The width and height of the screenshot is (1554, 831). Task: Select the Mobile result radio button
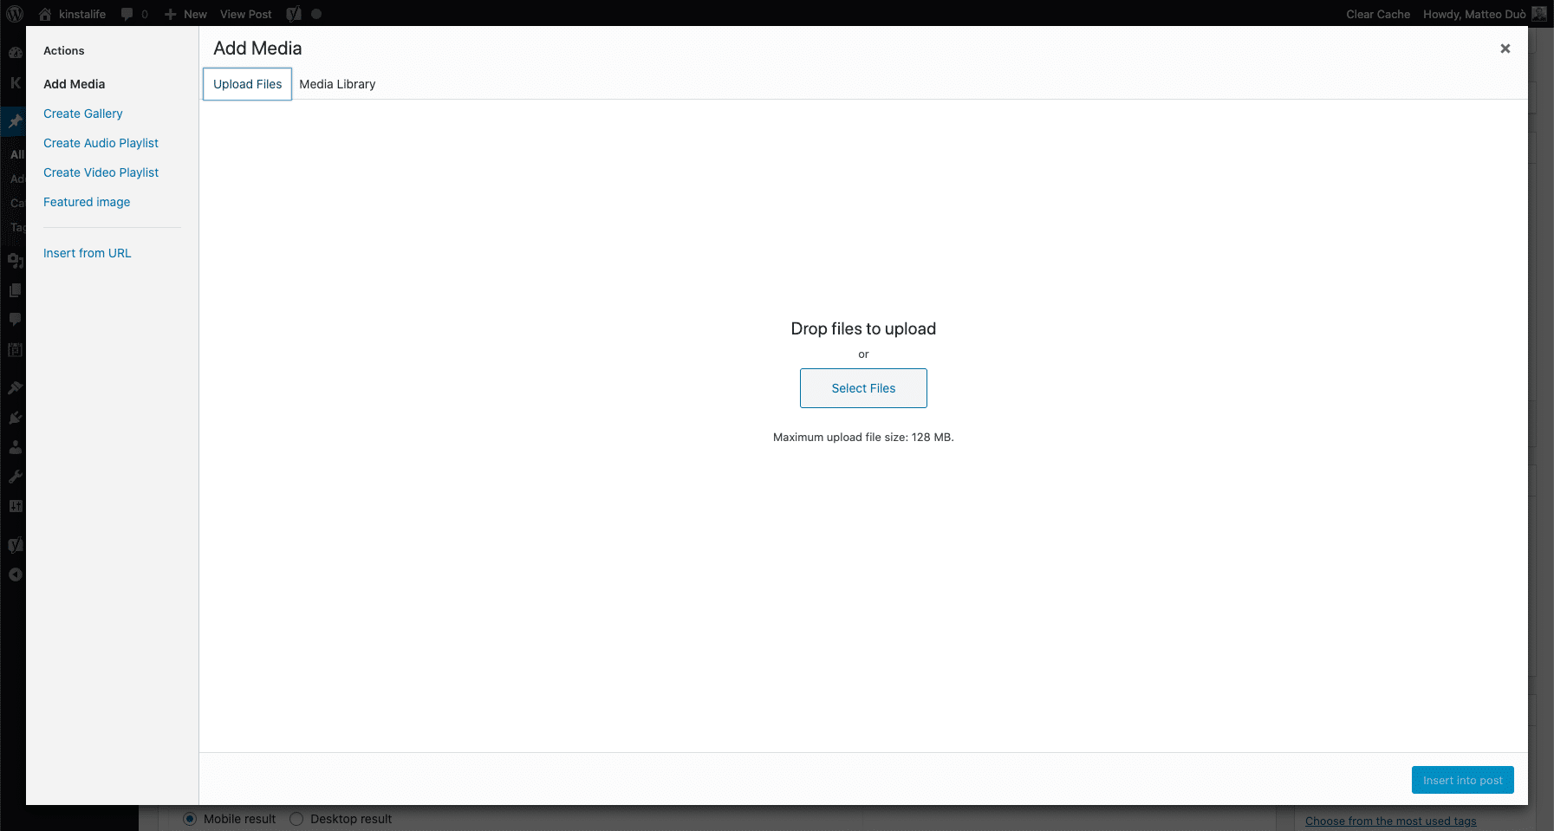click(x=190, y=818)
